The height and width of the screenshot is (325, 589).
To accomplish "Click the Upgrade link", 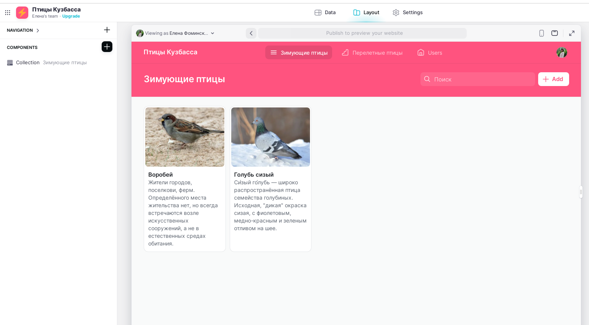I will [x=71, y=16].
